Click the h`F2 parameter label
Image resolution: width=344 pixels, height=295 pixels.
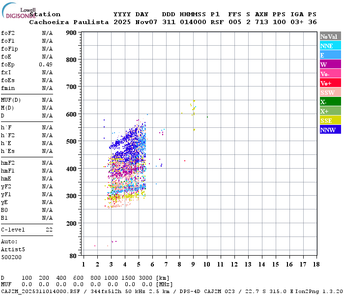point(8,135)
